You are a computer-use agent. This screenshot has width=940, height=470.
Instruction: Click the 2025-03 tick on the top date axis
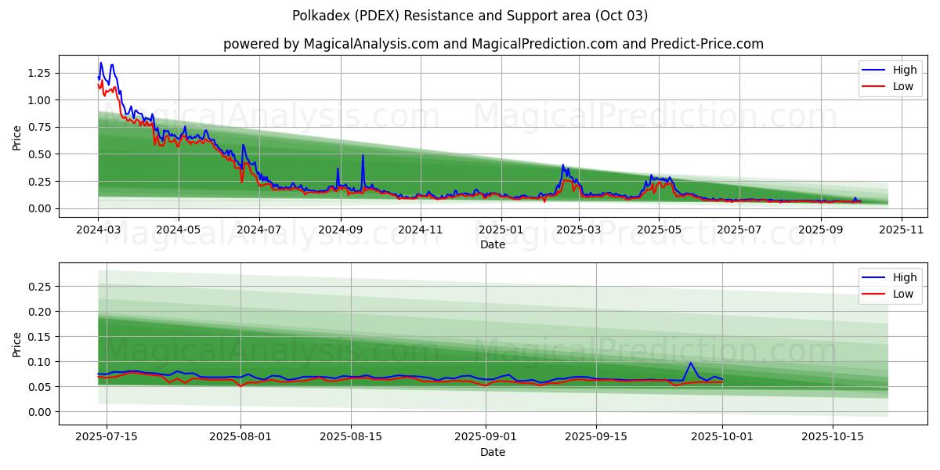578,230
